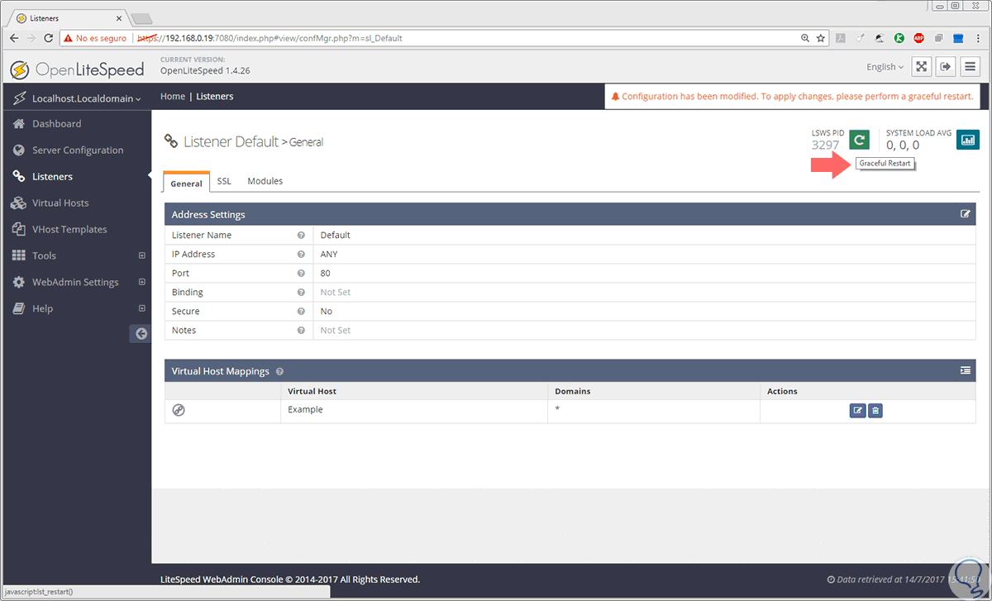Click the Port value 80
The width and height of the screenshot is (992, 601).
point(325,274)
